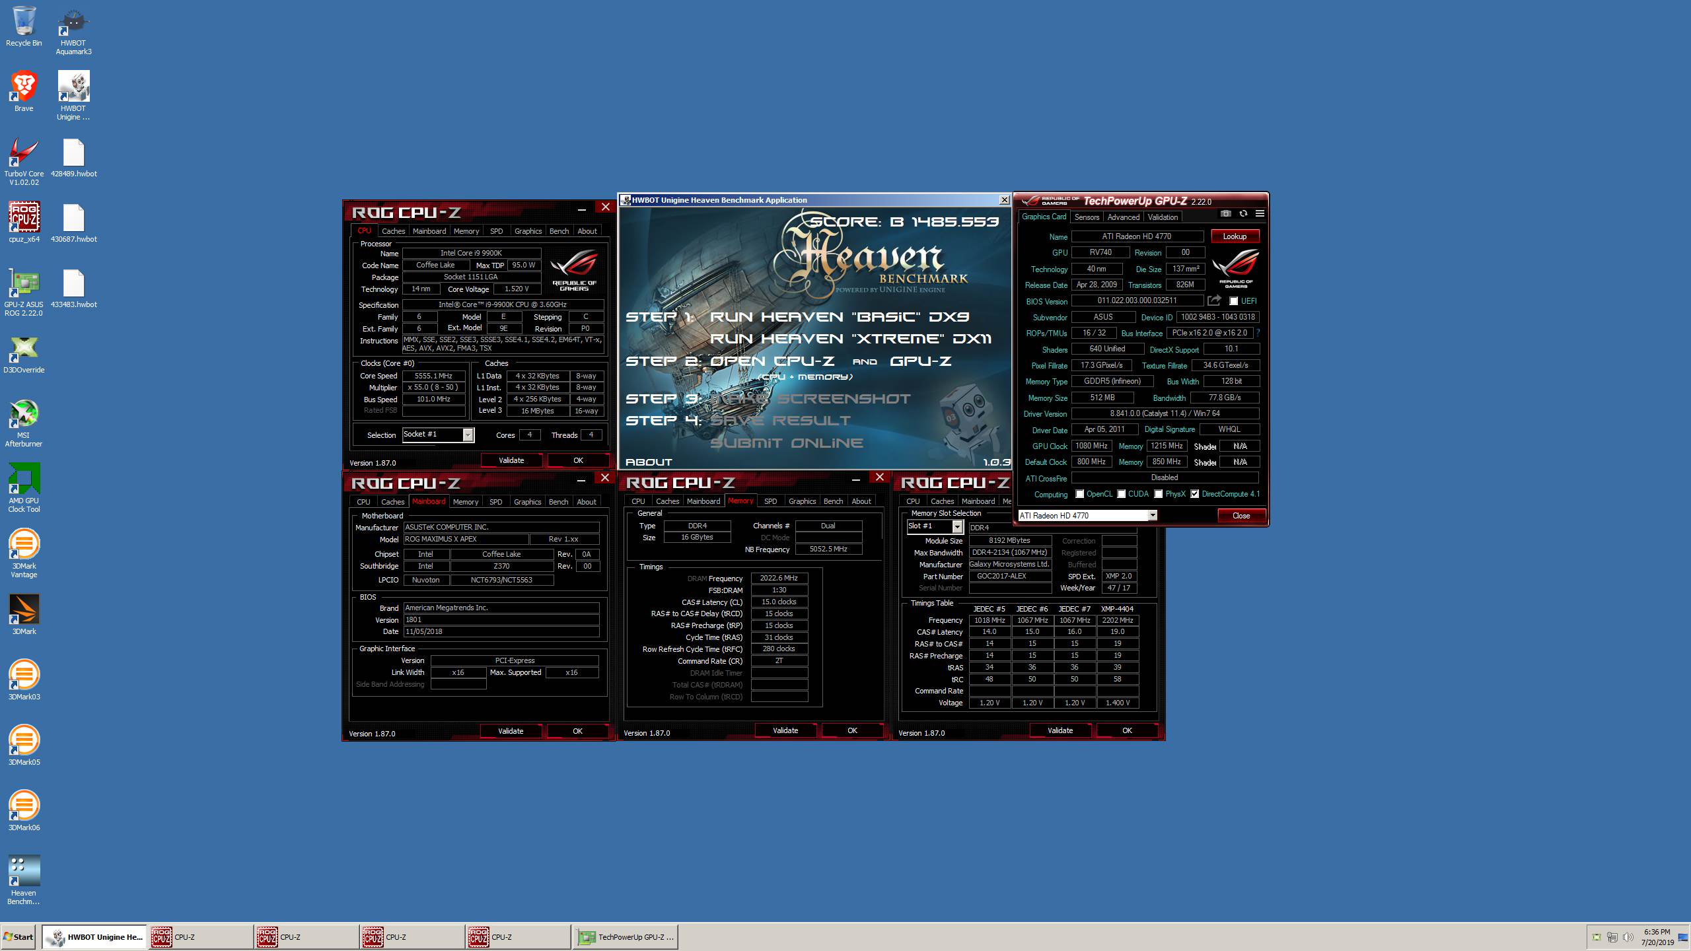Open the Recycle Bin desktop icon

[x=24, y=26]
